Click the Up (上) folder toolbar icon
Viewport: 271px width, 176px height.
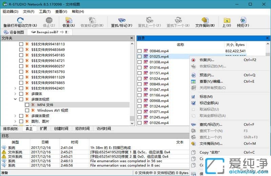click(227, 20)
